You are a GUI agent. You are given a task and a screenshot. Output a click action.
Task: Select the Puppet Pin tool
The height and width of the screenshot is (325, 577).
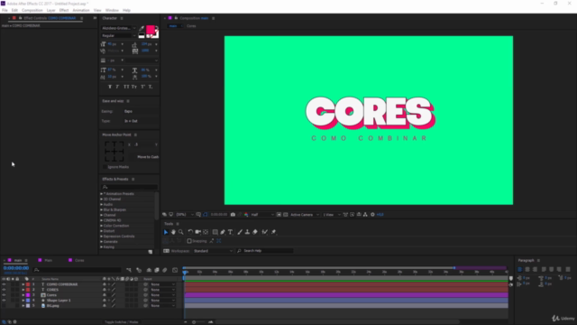[x=273, y=232]
